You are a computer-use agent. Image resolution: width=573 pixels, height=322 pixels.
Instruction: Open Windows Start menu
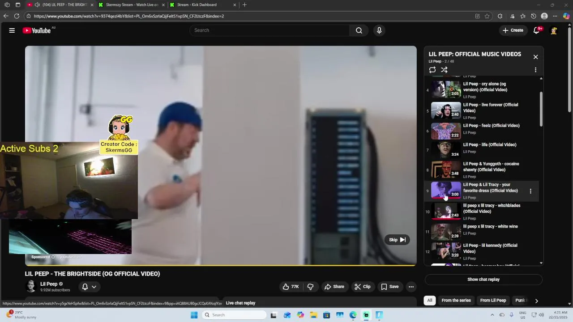tap(194, 315)
